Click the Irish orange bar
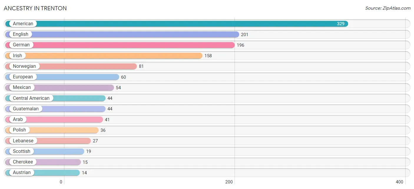The height and width of the screenshot is (189, 414). point(104,56)
